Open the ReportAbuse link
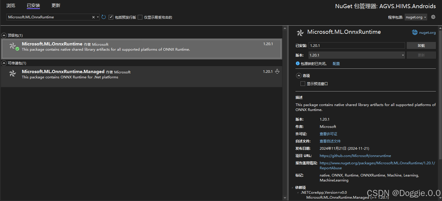The height and width of the screenshot is (201, 442). click(377, 165)
